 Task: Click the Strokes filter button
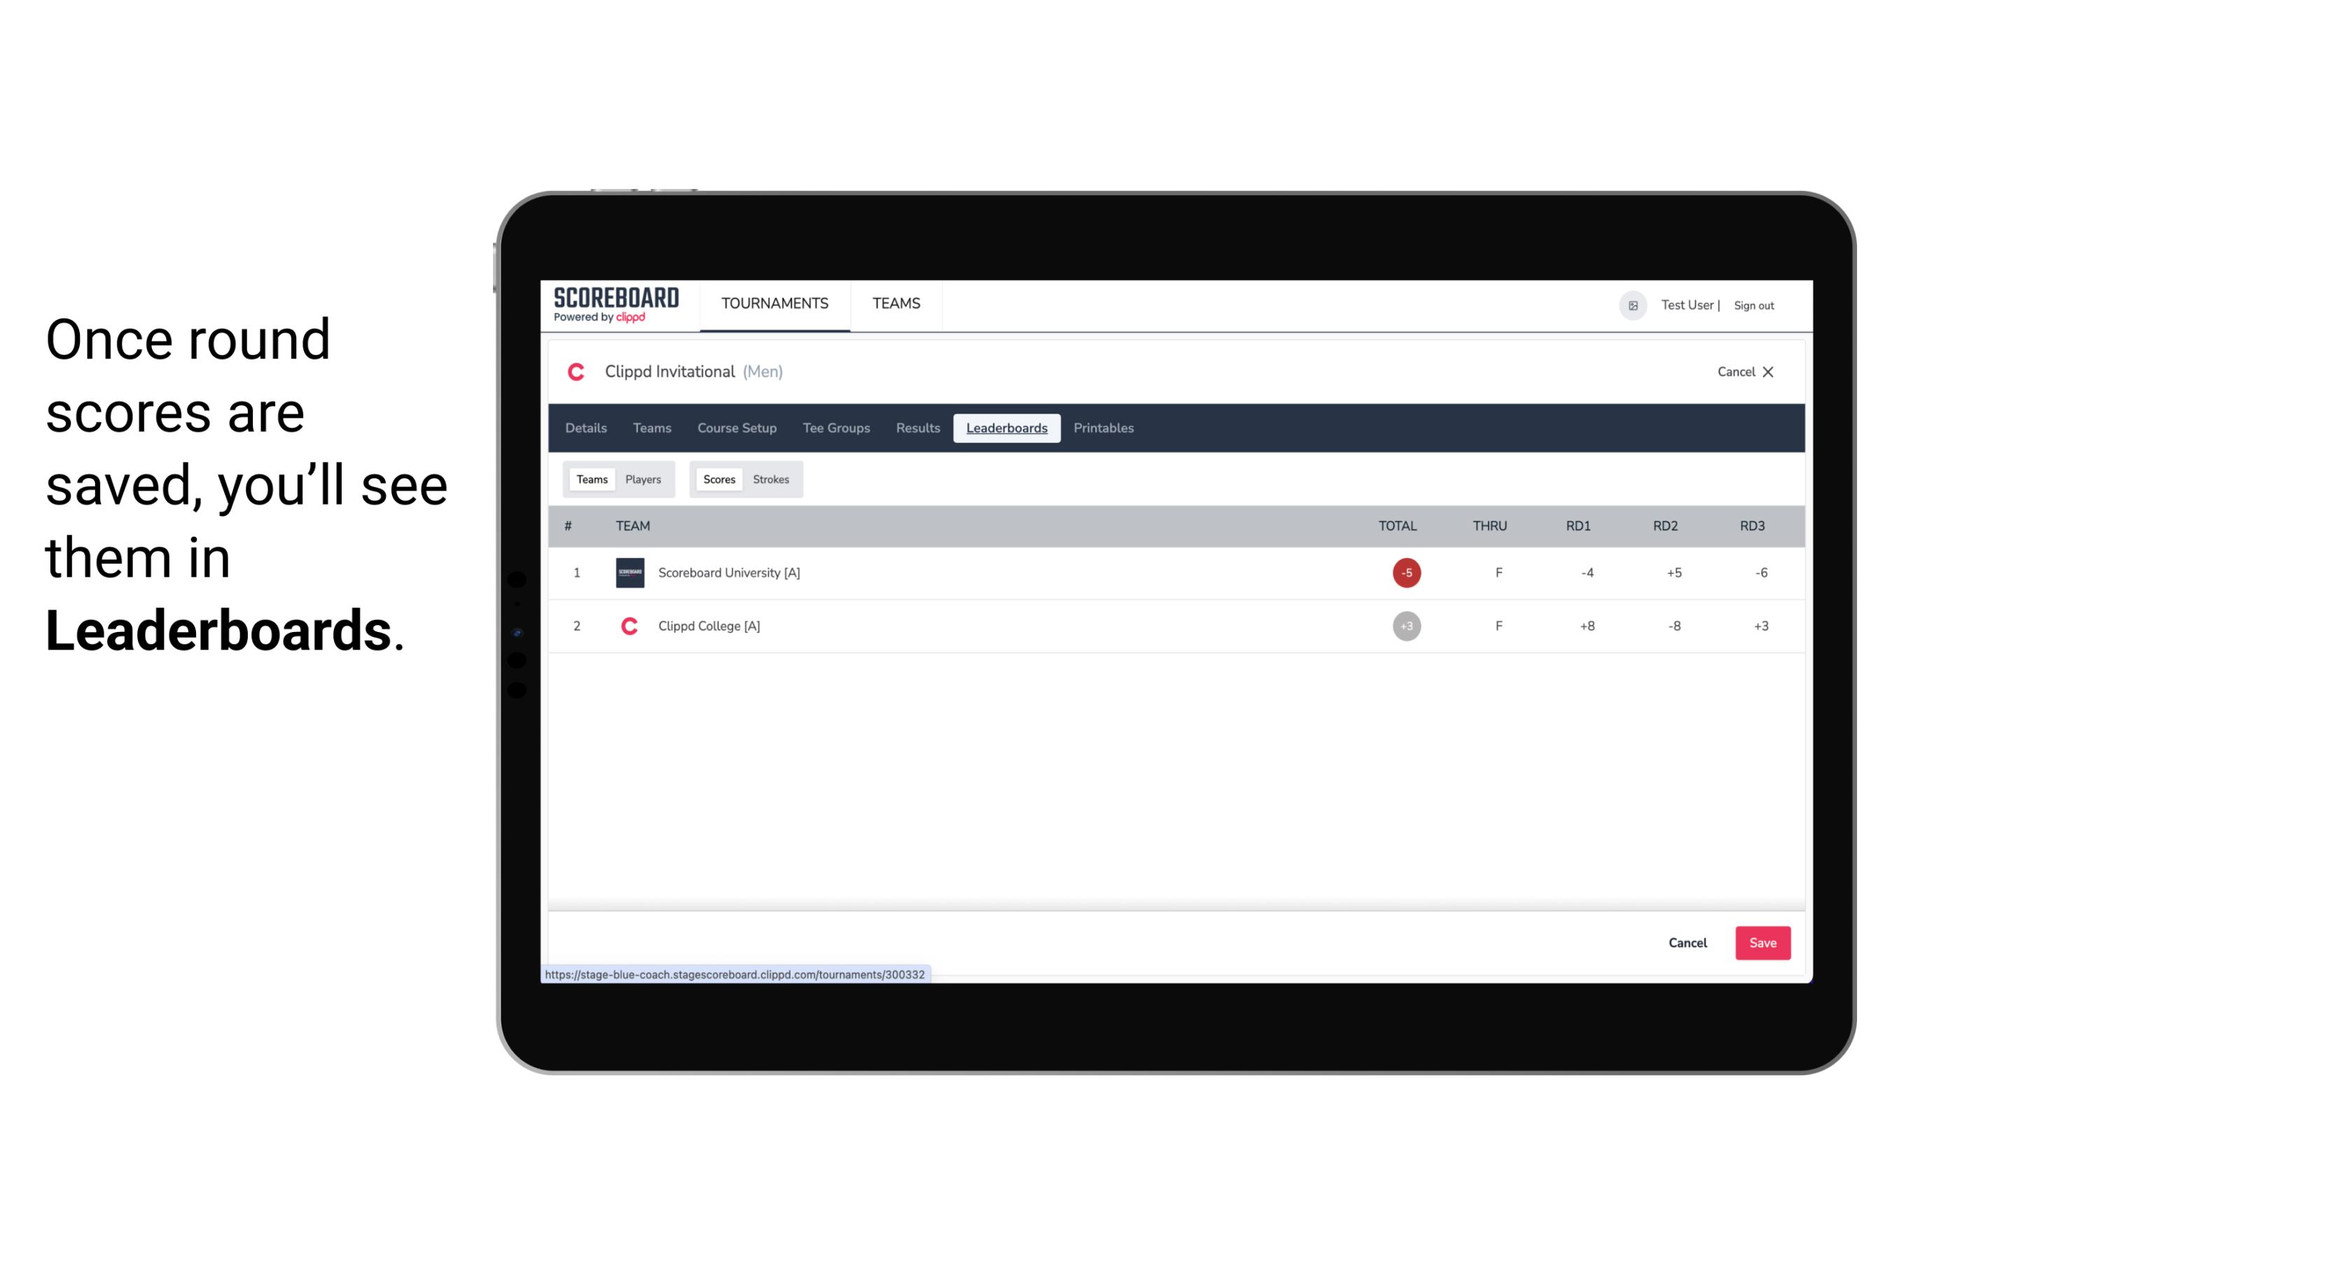pyautogui.click(x=771, y=478)
